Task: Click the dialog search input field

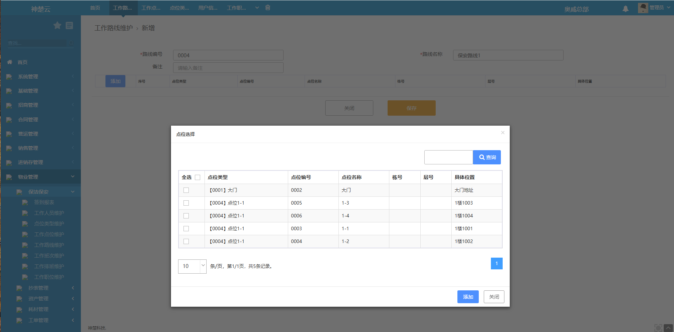Action: point(449,157)
